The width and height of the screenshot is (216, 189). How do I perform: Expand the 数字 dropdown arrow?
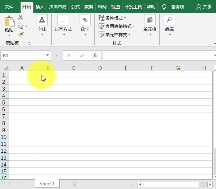[x=85, y=35]
